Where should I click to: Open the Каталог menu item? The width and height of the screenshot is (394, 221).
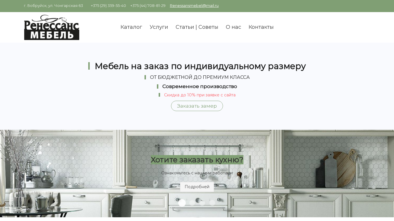point(131,27)
